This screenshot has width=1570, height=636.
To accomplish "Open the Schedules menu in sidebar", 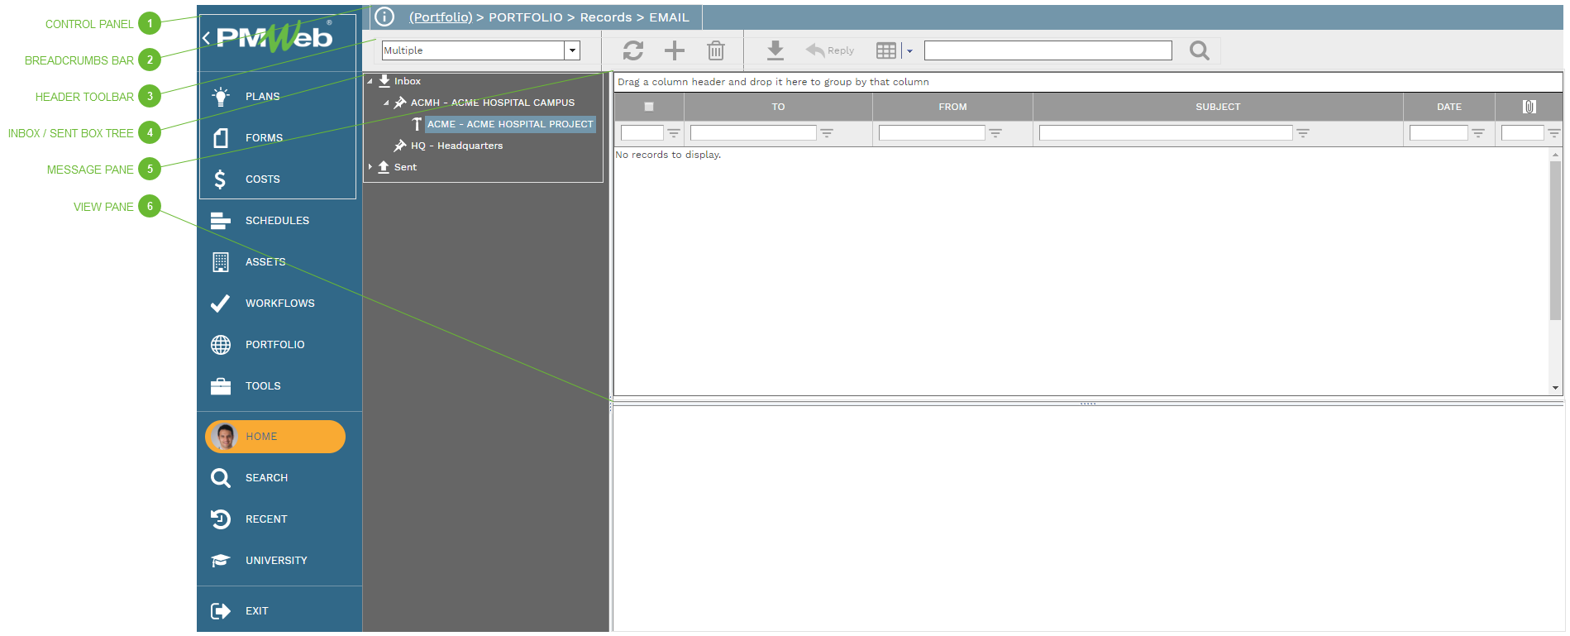I will click(x=277, y=221).
